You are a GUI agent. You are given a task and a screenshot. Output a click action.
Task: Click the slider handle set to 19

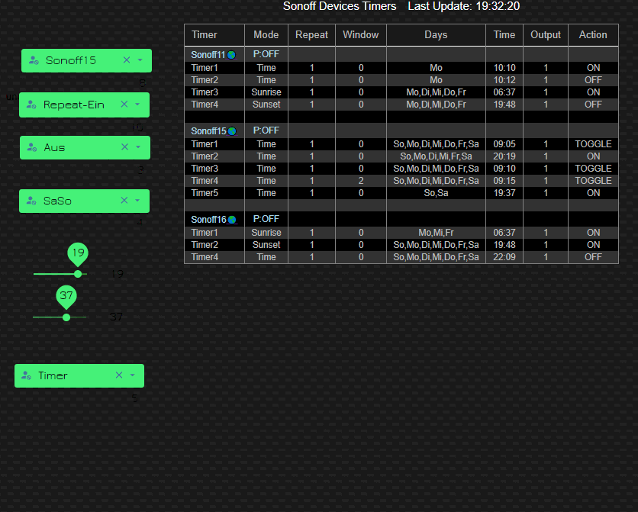coord(78,274)
